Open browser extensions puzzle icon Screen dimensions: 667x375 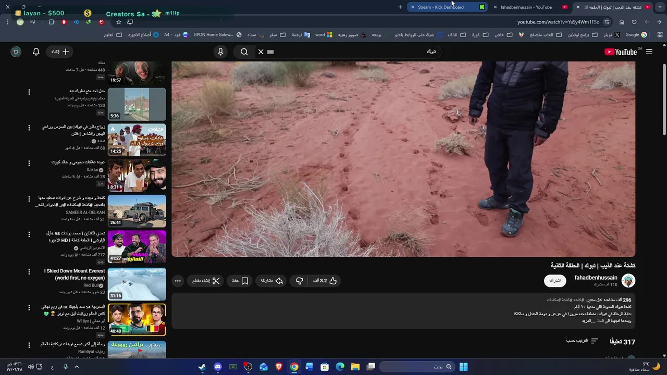51,22
